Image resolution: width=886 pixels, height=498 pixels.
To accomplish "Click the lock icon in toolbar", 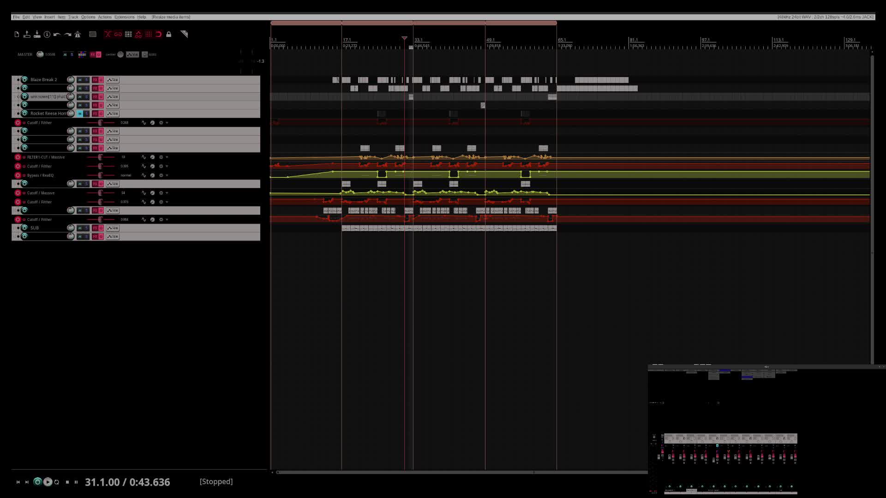I will (169, 34).
